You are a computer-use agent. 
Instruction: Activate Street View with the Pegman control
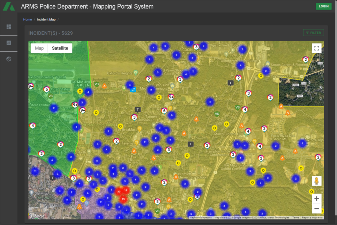pyautogui.click(x=317, y=181)
